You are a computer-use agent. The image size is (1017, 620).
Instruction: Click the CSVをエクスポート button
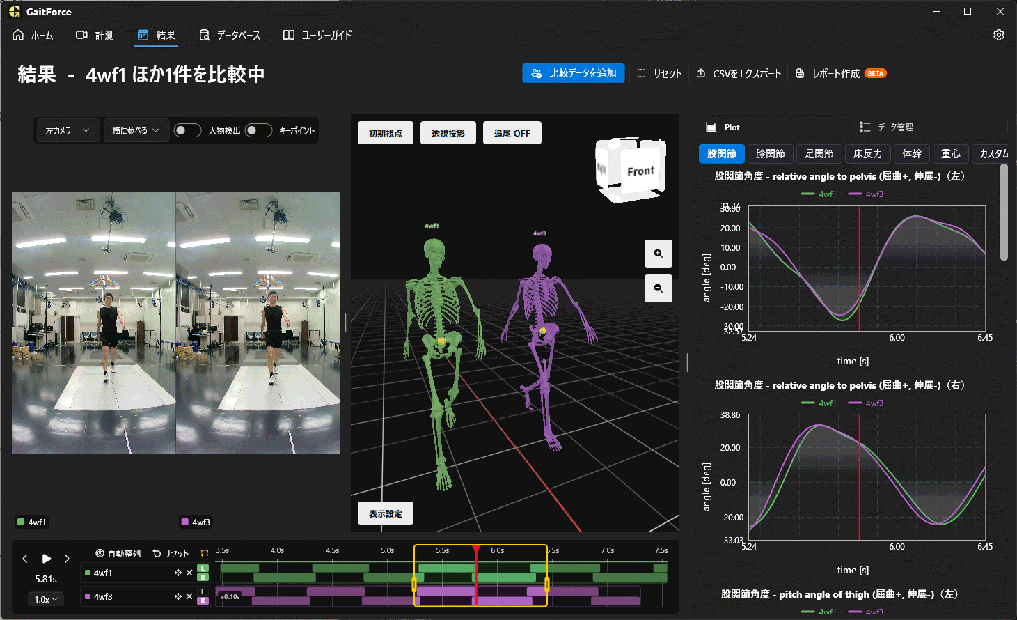click(x=739, y=73)
